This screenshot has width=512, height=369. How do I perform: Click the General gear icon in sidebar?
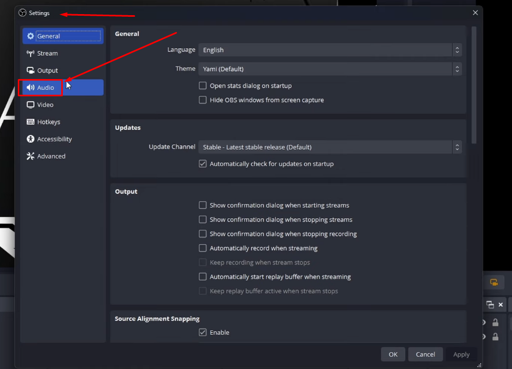pos(30,36)
